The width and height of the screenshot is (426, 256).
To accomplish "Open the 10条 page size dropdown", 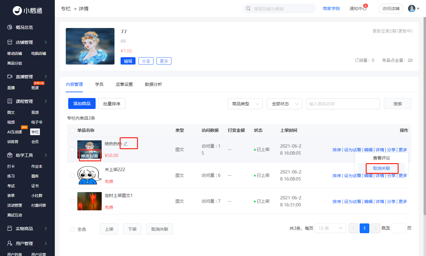I will (x=330, y=228).
